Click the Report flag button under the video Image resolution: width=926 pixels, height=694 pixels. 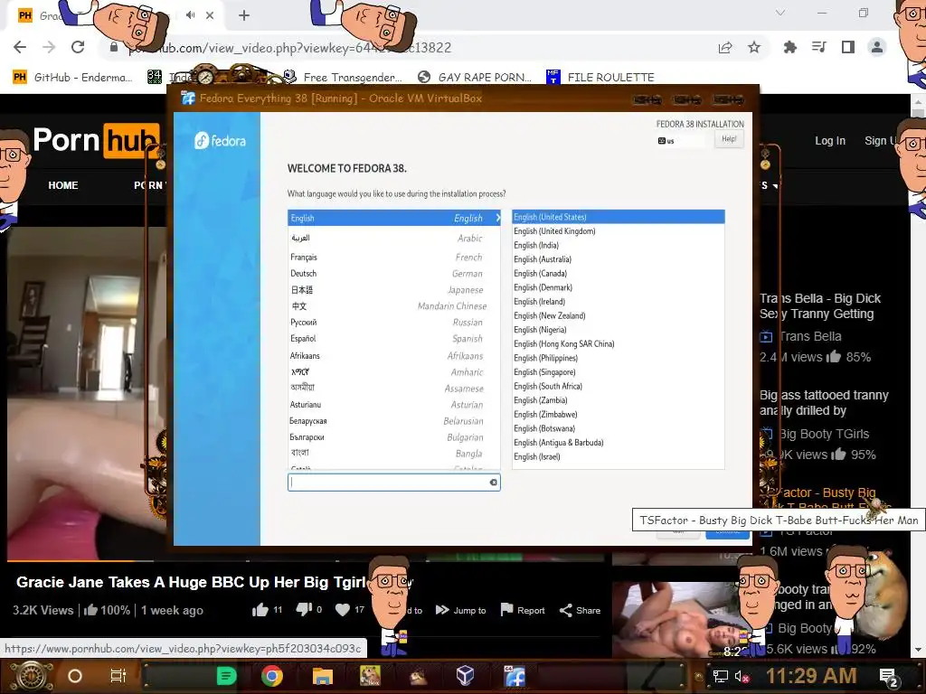(x=523, y=610)
